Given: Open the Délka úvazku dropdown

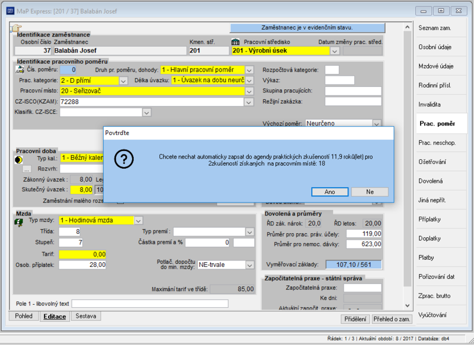Looking at the screenshot, I should [x=249, y=80].
